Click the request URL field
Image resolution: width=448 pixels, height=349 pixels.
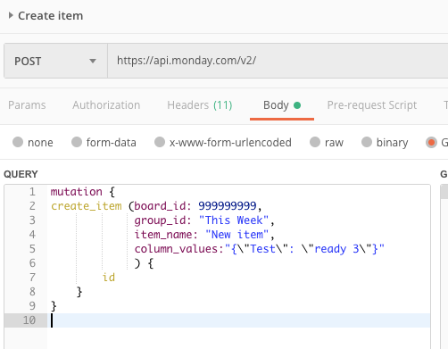click(x=278, y=61)
